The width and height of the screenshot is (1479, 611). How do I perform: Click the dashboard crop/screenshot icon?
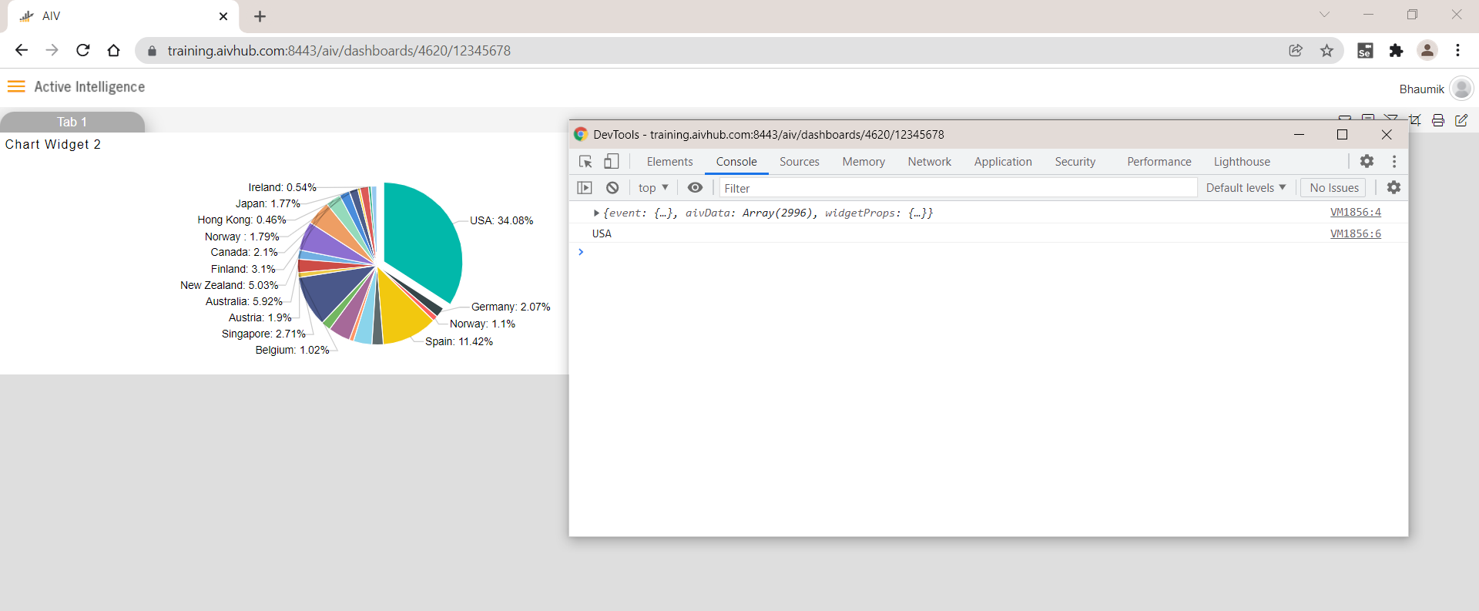click(1415, 119)
